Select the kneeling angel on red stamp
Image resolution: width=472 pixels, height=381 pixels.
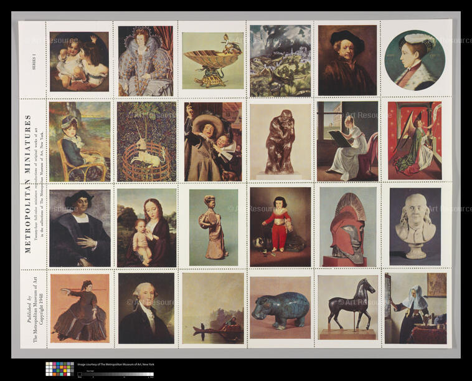415,141
